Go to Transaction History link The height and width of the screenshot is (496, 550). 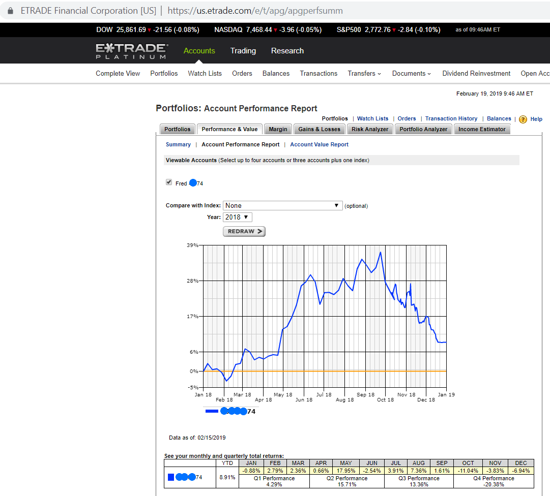pos(451,118)
